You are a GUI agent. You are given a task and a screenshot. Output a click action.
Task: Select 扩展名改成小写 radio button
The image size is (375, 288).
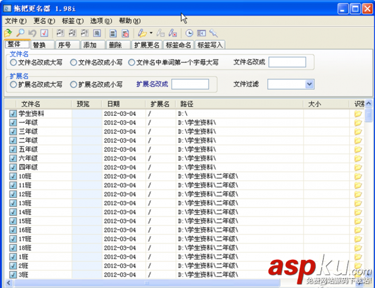pos(73,85)
